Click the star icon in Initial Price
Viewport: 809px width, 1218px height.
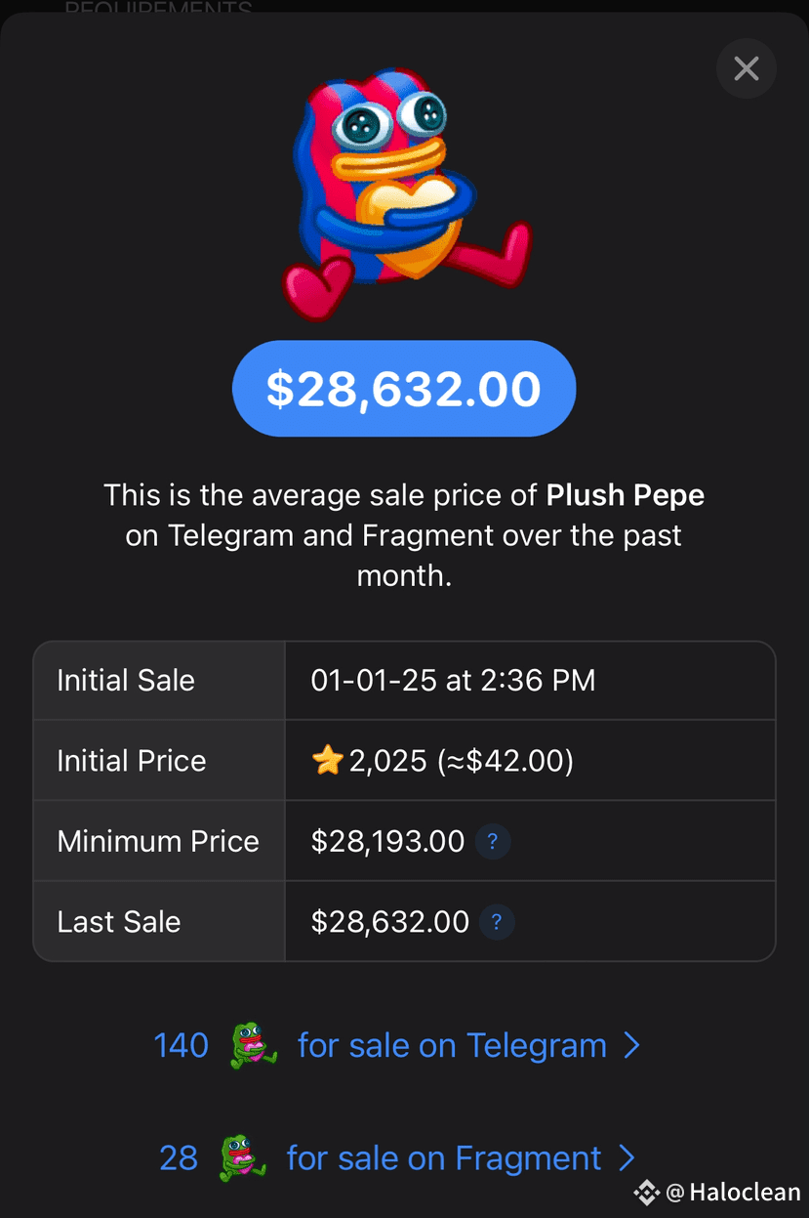(x=327, y=761)
